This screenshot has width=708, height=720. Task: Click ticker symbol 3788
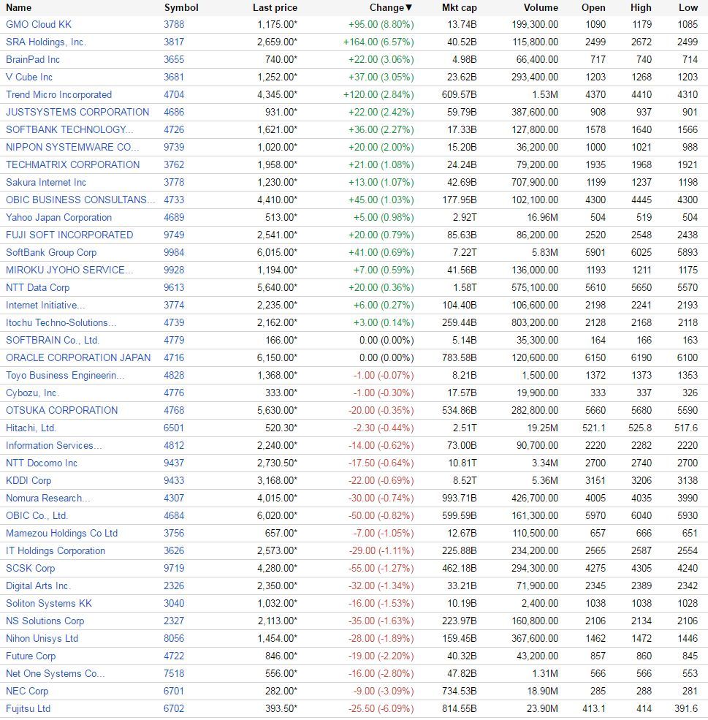coord(174,24)
